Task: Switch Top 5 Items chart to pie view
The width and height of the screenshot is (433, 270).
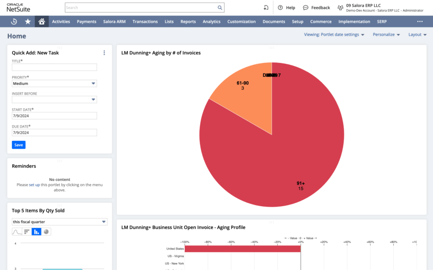Action: tap(46, 232)
